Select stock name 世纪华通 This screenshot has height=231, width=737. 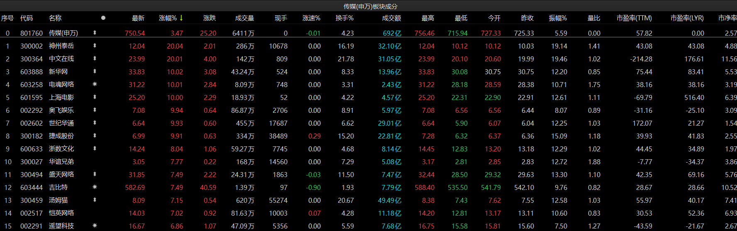pos(61,123)
